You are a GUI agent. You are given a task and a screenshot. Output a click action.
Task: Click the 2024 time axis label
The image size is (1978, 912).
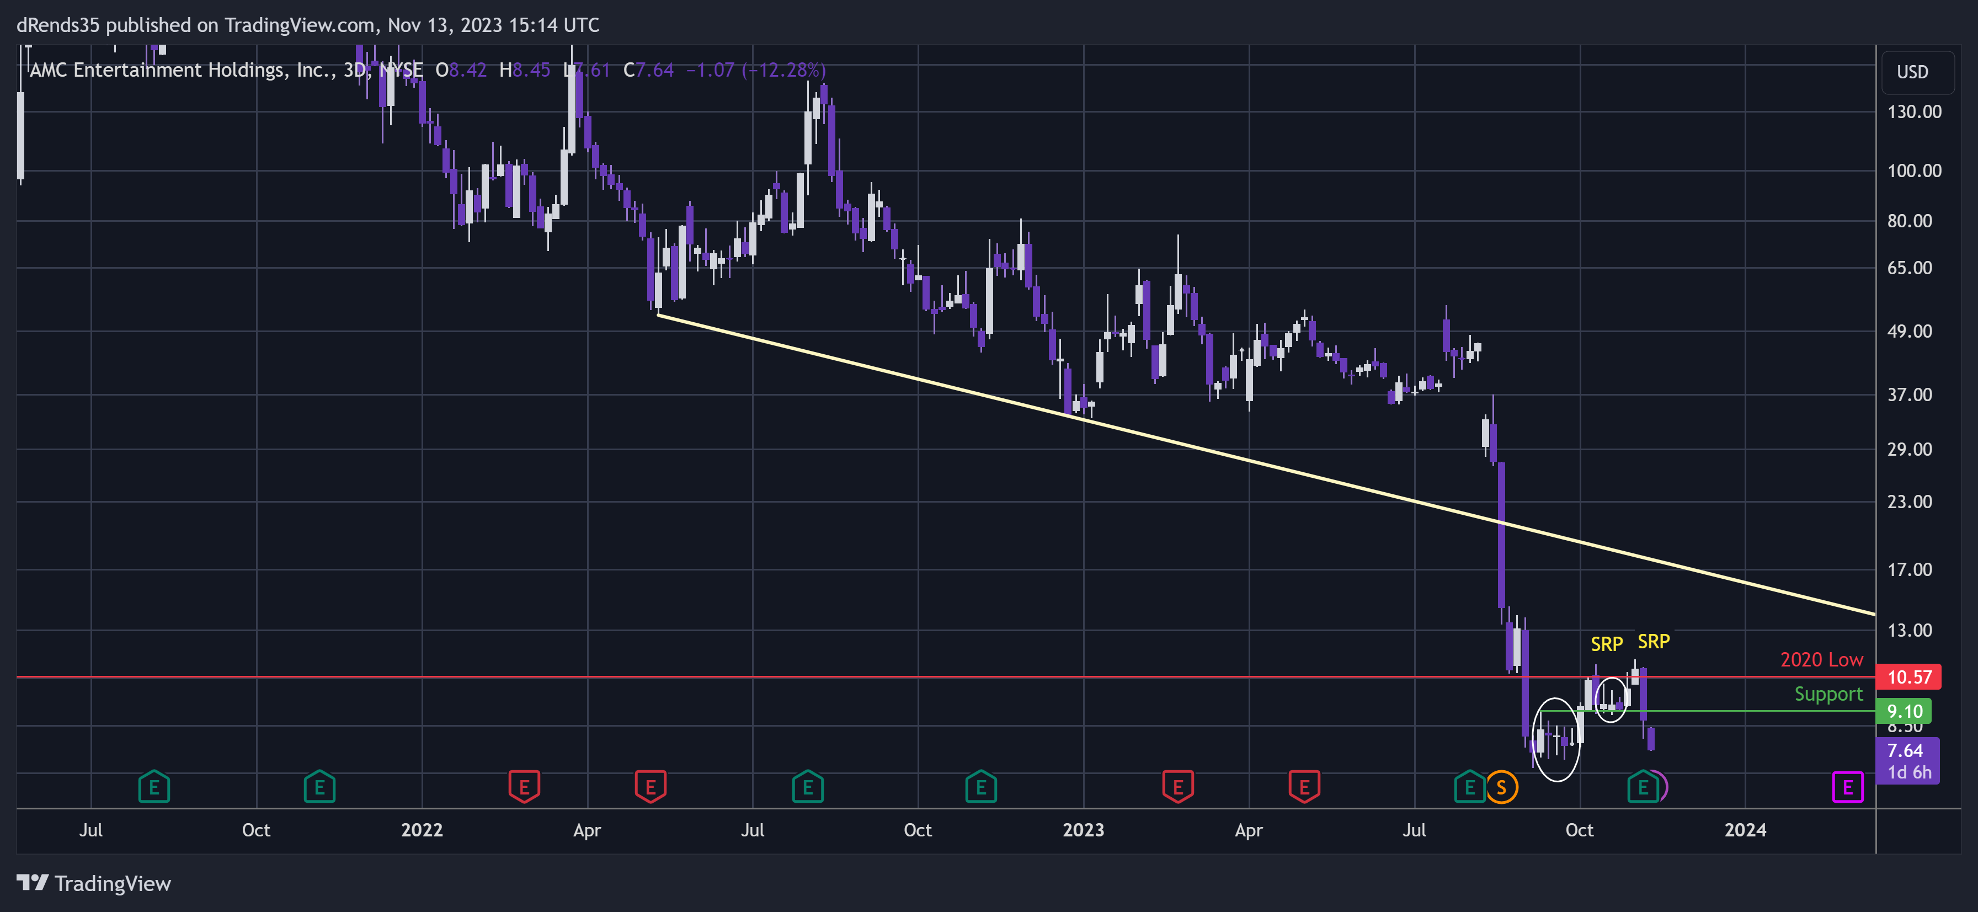tap(1745, 830)
